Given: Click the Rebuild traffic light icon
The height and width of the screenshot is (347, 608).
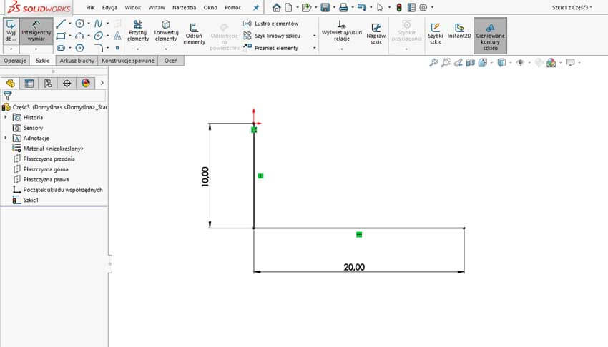Looking at the screenshot, I should 398,7.
